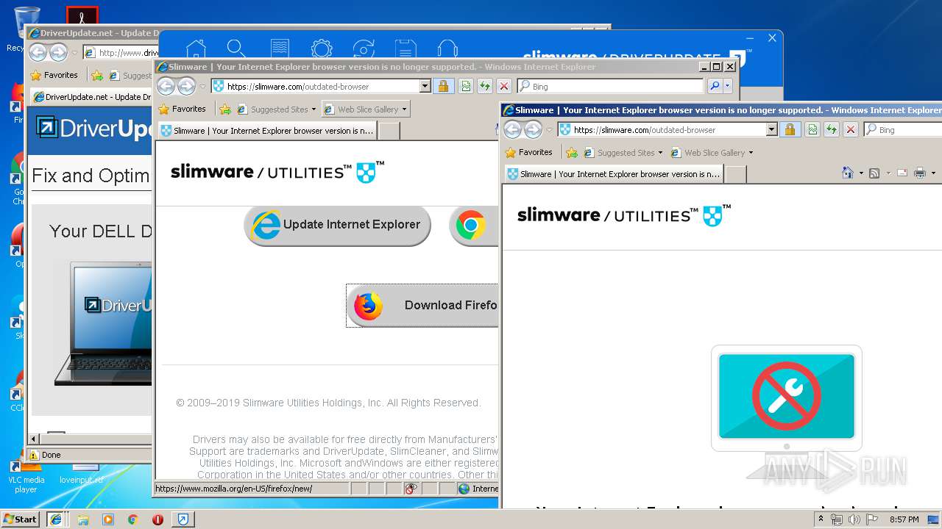Open Web Slice Gallery dropdown in front IE window

tap(751, 153)
